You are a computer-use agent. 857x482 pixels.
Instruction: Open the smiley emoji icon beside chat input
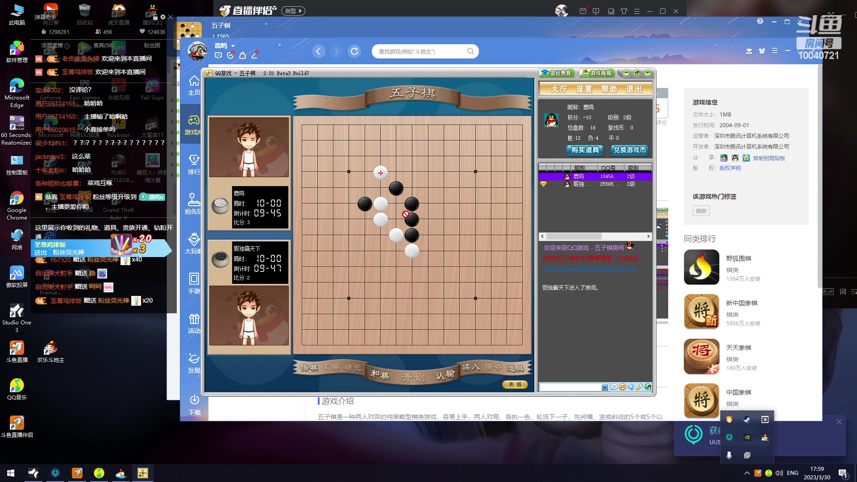click(622, 387)
